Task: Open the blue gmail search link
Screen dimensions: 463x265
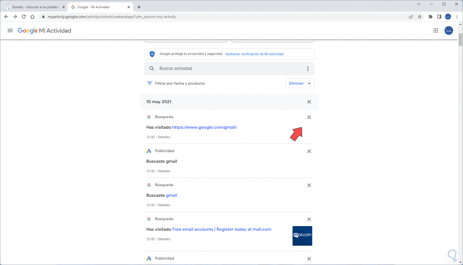Action: coord(171,195)
